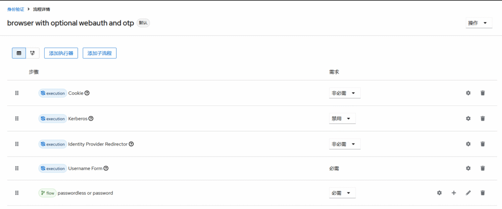
Task: Expand Kerberos requirement dropdown
Action: pos(342,118)
